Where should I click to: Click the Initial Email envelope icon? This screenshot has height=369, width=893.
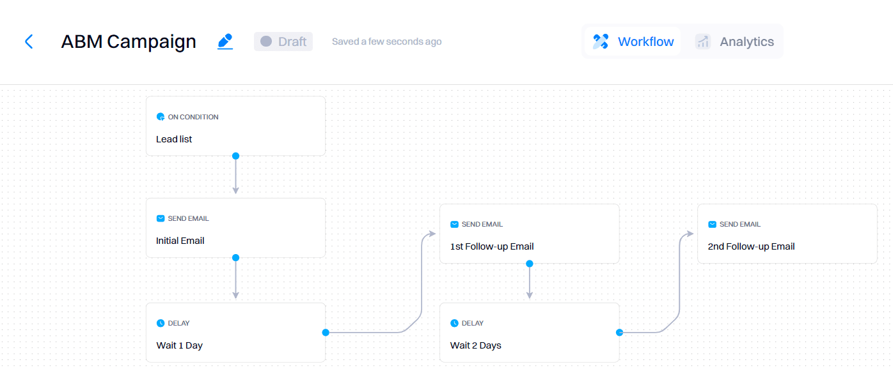161,218
